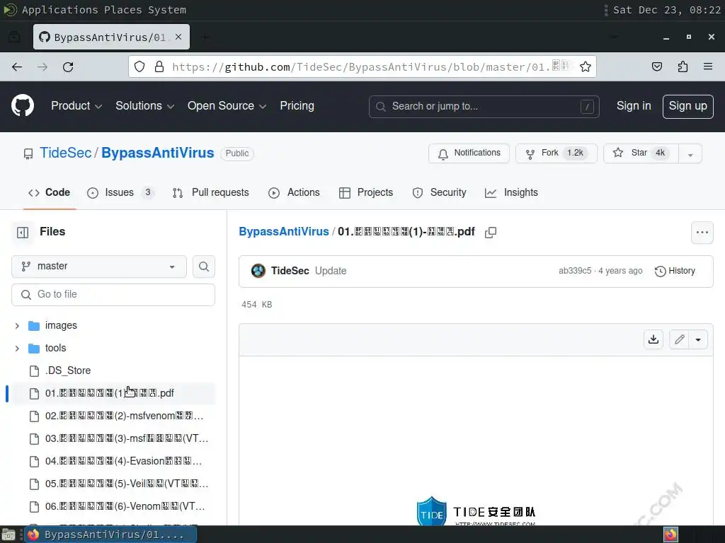This screenshot has height=543, width=725.
Task: Go back using browser back arrow
Action: (17, 67)
